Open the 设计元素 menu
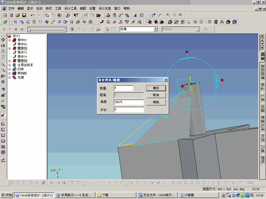The height and width of the screenshot is (199, 266). click(x=105, y=9)
